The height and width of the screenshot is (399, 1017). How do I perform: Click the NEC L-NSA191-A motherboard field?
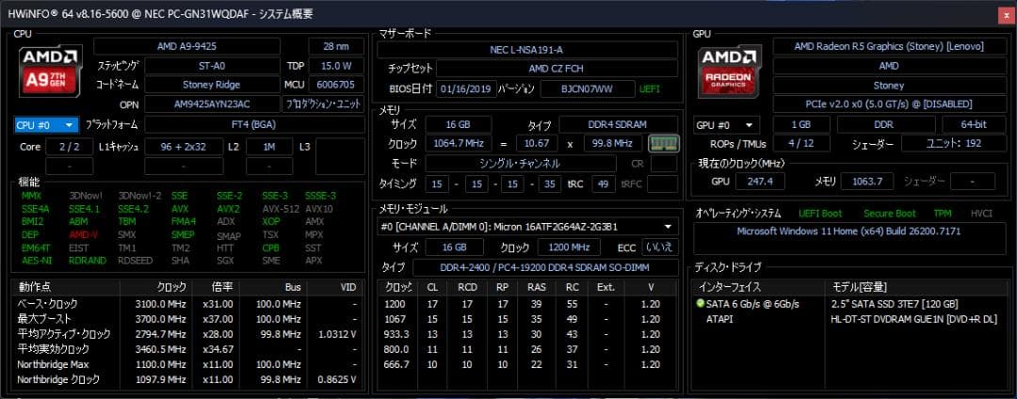coord(527,50)
